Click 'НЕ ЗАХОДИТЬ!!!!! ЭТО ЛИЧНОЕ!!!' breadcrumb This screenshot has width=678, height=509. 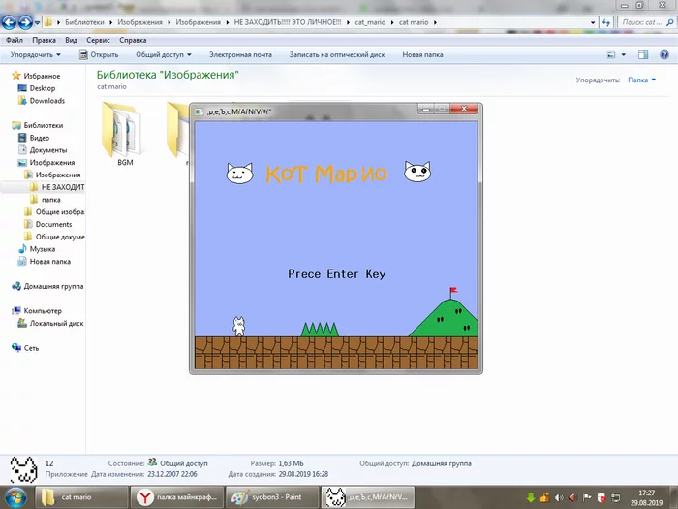(x=288, y=22)
